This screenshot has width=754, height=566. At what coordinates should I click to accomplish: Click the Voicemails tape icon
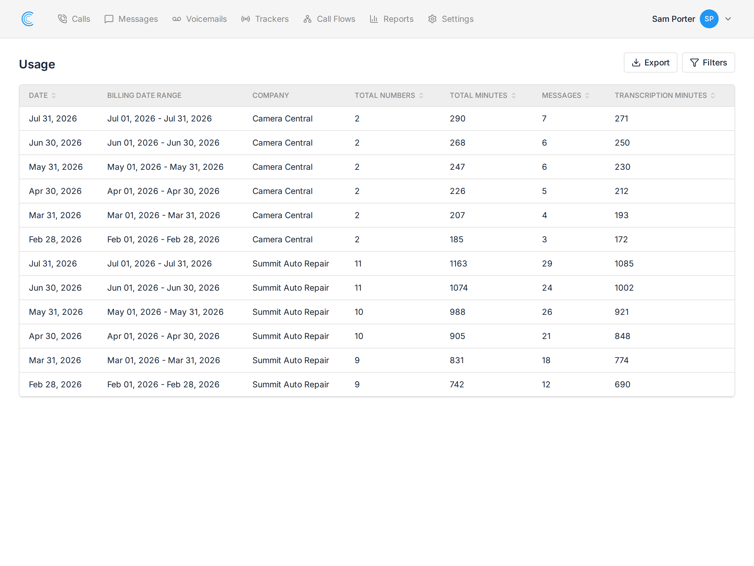click(176, 19)
